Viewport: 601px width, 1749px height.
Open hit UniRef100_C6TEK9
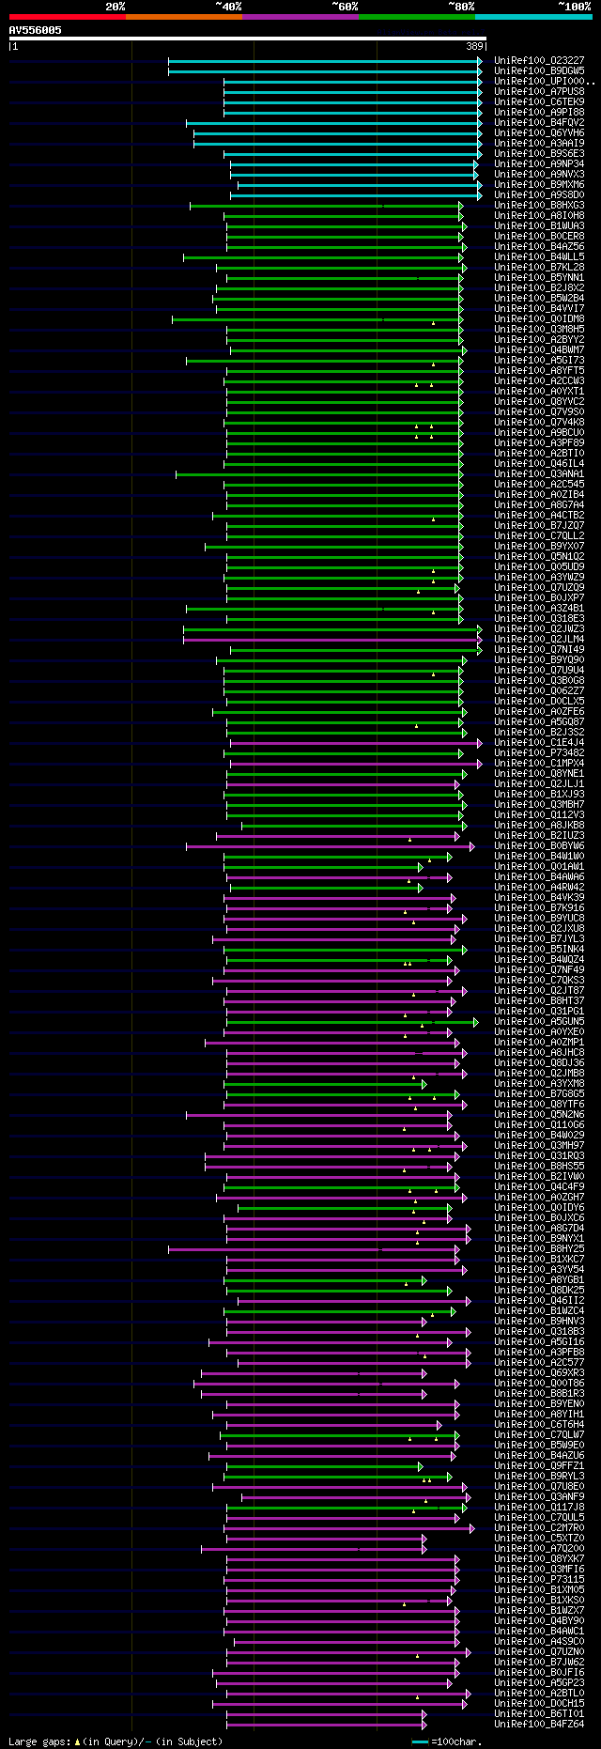tap(539, 101)
